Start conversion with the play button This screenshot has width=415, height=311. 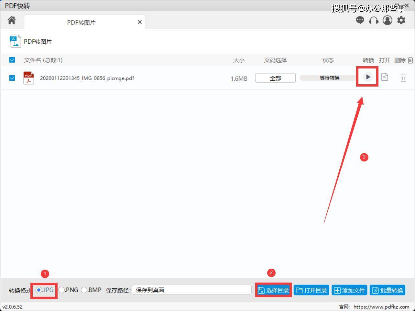pos(367,77)
